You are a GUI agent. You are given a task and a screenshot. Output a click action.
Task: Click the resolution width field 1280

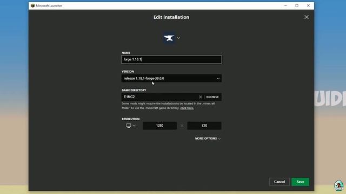(159, 126)
